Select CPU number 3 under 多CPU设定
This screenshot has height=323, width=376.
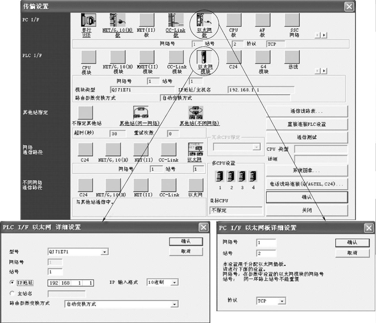tap(242, 176)
